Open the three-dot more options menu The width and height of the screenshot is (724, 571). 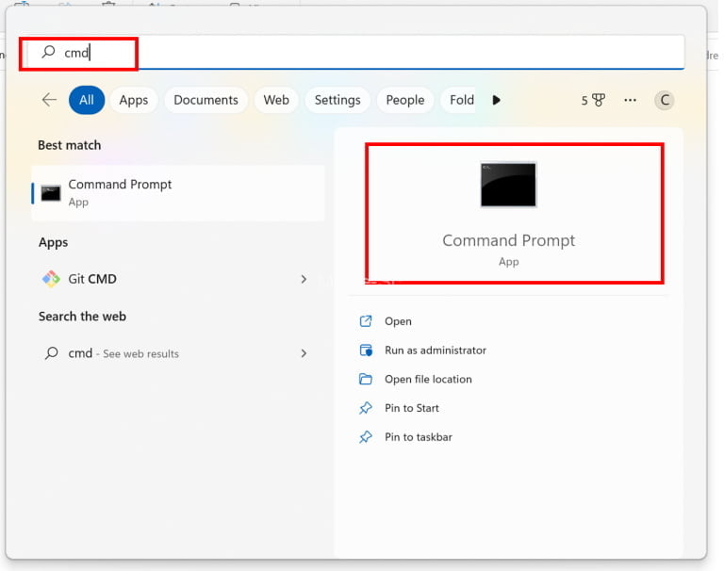(x=631, y=100)
